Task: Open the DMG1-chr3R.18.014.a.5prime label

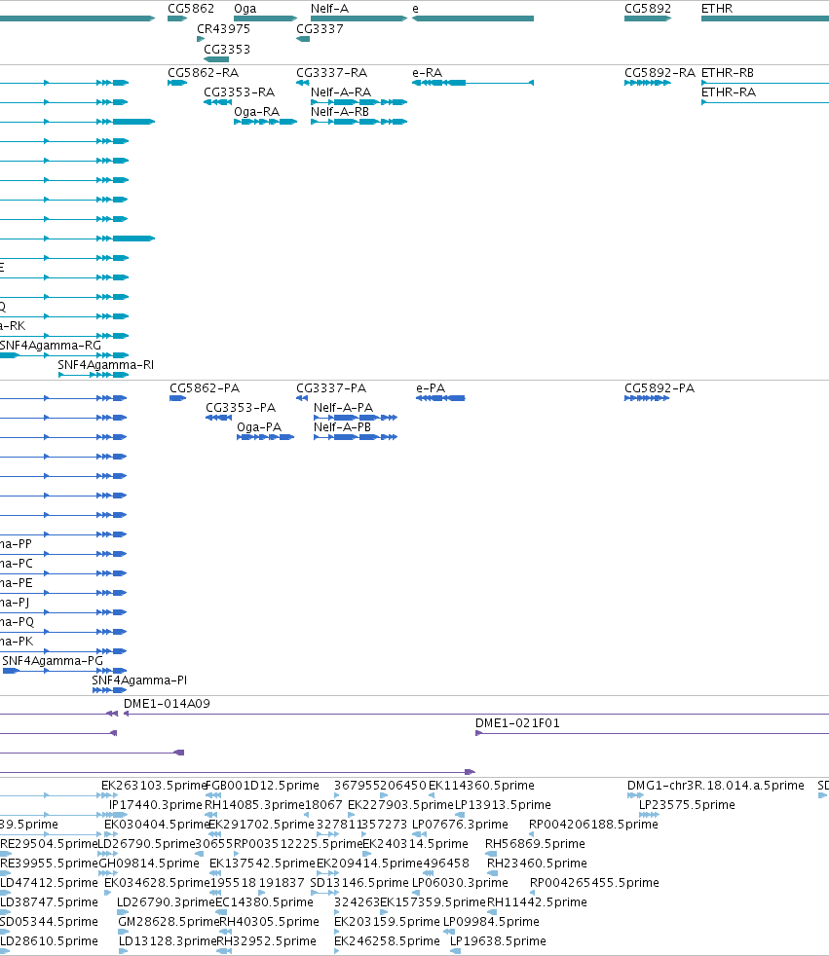Action: [x=716, y=786]
